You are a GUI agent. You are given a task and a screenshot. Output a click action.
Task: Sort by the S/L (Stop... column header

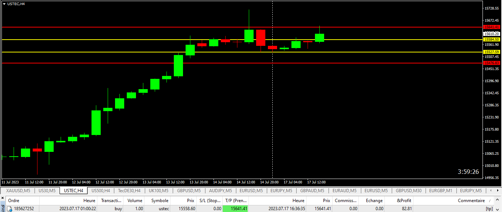(x=210, y=201)
